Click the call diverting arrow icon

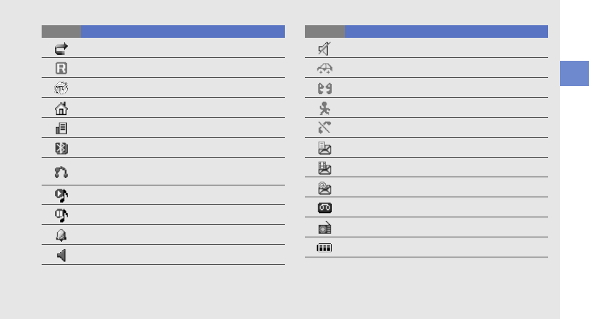point(61,48)
